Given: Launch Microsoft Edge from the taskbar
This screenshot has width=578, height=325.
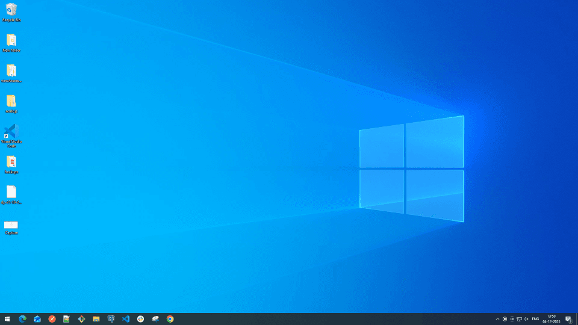Looking at the screenshot, I should point(23,319).
